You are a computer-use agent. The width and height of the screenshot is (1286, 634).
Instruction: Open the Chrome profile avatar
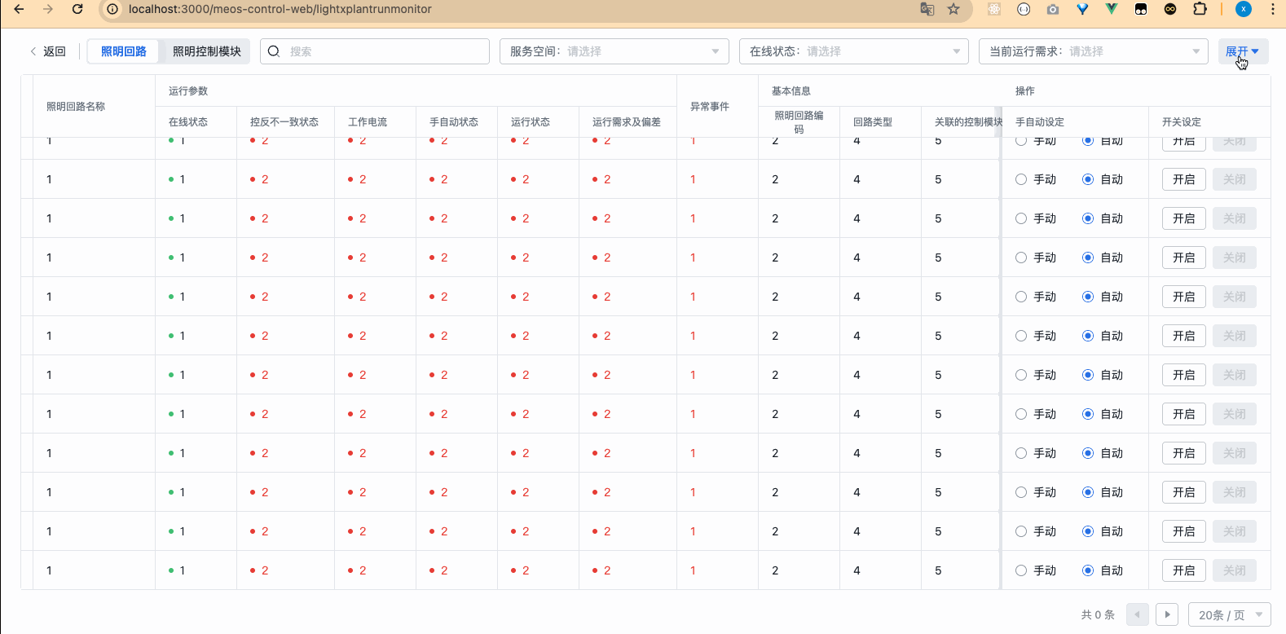(1244, 9)
